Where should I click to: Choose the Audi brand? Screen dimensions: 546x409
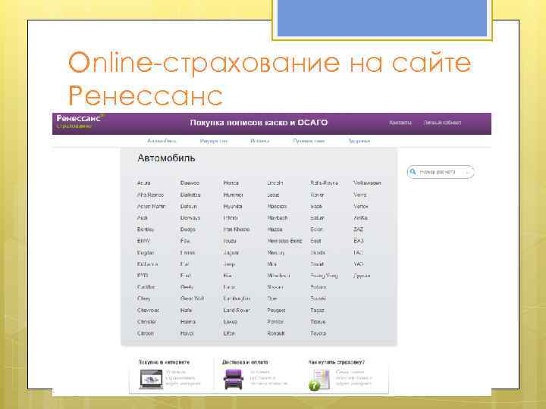click(x=143, y=217)
